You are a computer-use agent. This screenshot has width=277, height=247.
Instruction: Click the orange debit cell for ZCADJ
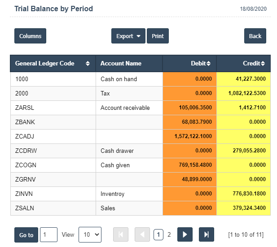(189, 136)
